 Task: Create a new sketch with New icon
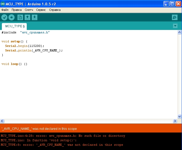pyautogui.click(x=20, y=17)
